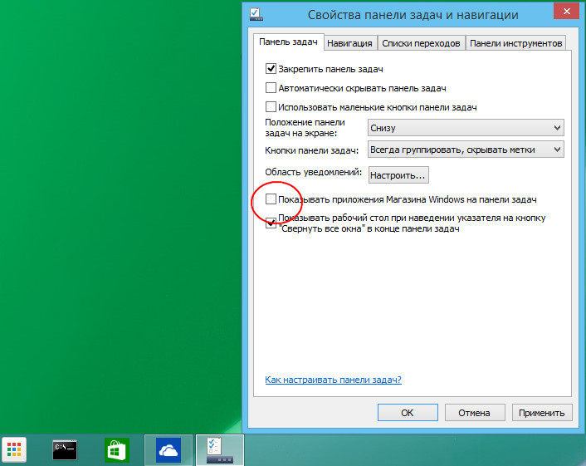586x466 pixels.
Task: Select the taskbar properties window button
Action: pos(220,450)
